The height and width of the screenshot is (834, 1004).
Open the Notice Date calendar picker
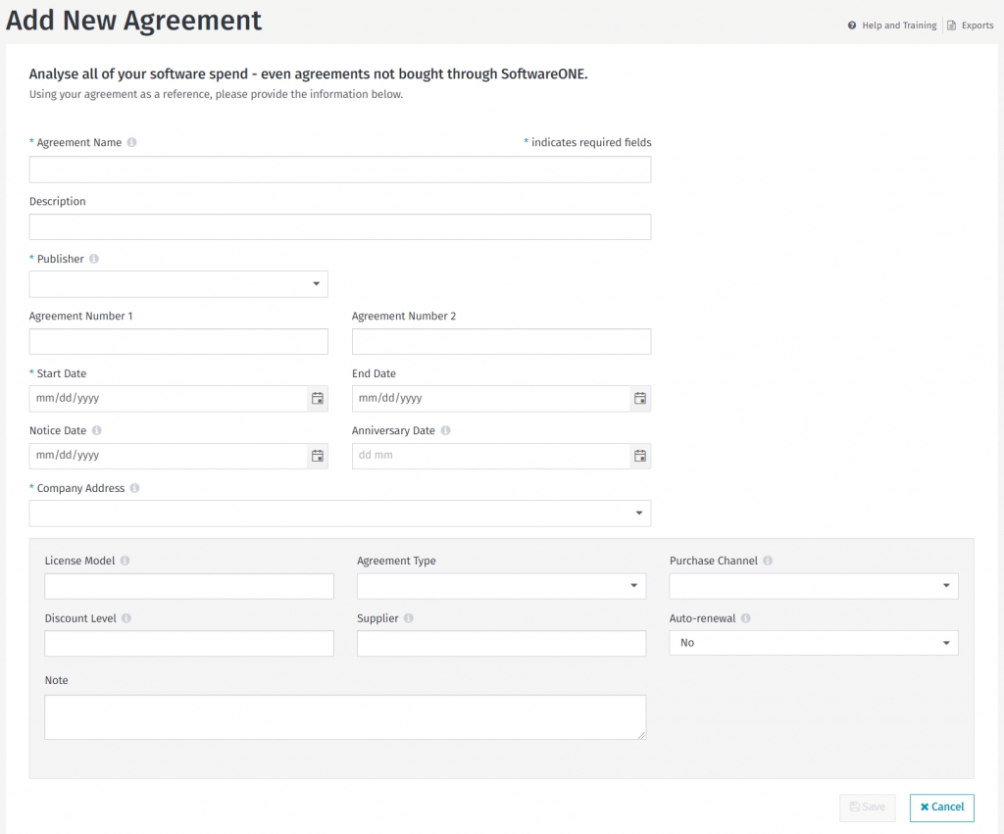317,456
